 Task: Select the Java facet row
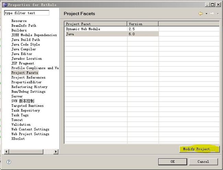point(111,34)
